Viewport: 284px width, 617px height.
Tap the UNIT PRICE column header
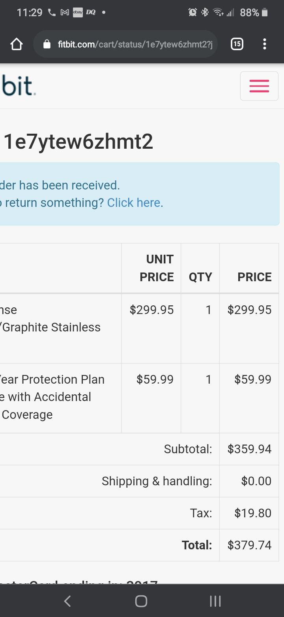(x=157, y=268)
